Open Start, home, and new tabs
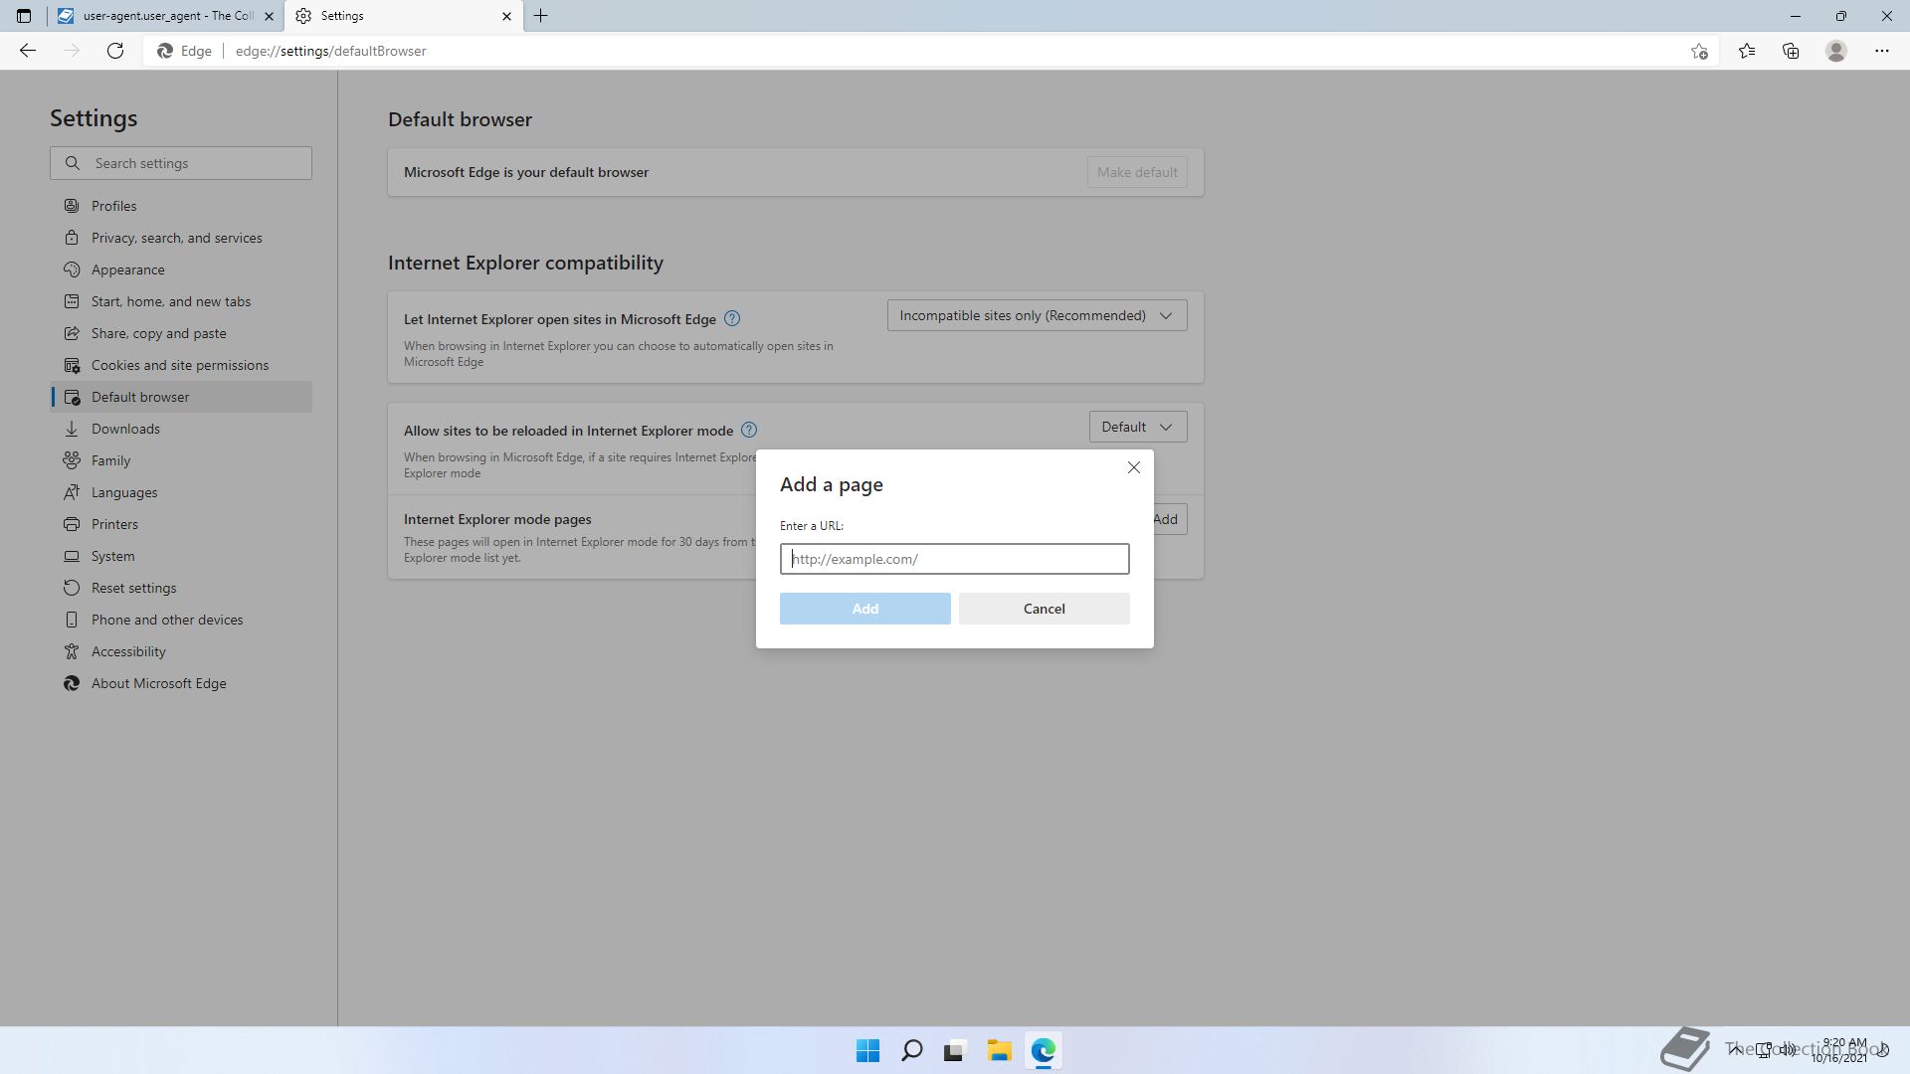Image resolution: width=1910 pixels, height=1074 pixels. coord(181,301)
